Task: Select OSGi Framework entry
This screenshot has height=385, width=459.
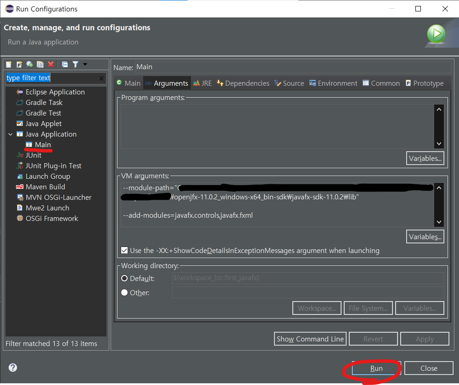Action: coord(52,218)
